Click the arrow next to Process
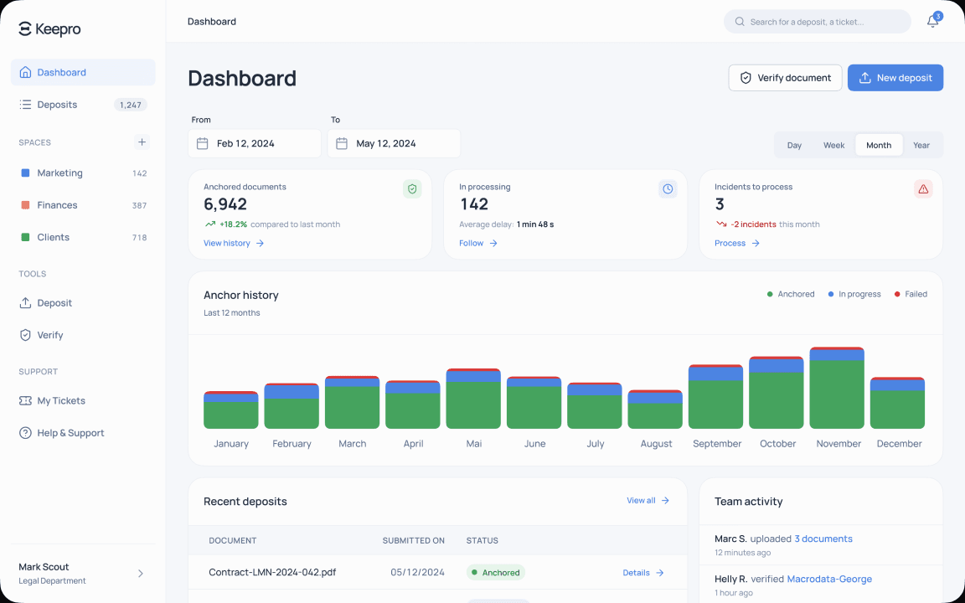965x603 pixels. [755, 243]
